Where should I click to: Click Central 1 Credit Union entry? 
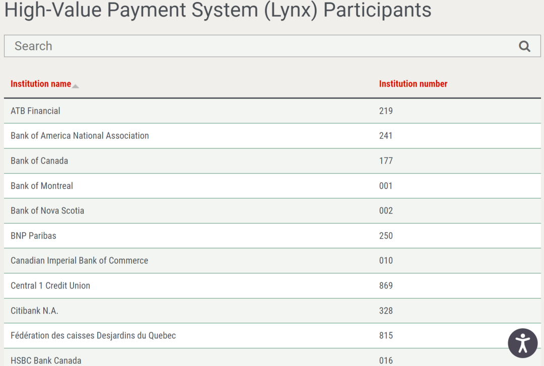click(x=50, y=285)
